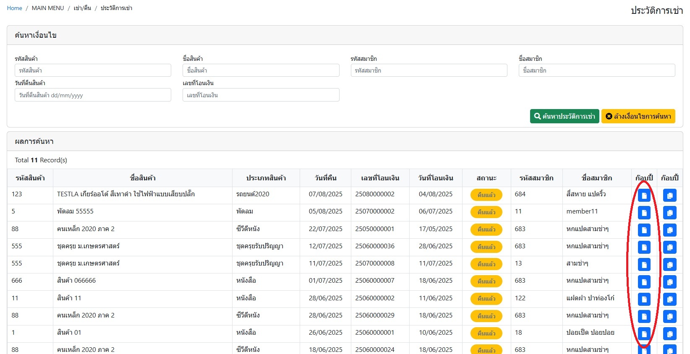Focus the วันที่คืนสินค้า date input field
The image size is (690, 354).
point(93,95)
